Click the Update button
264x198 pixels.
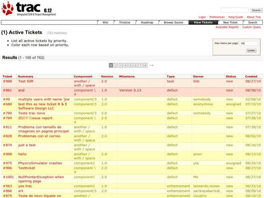tap(251, 50)
